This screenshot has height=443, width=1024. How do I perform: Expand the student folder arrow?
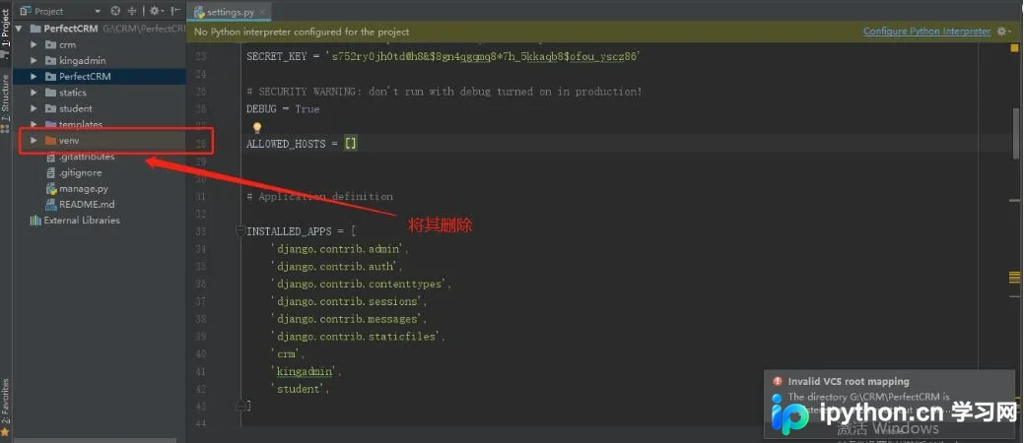(34, 108)
